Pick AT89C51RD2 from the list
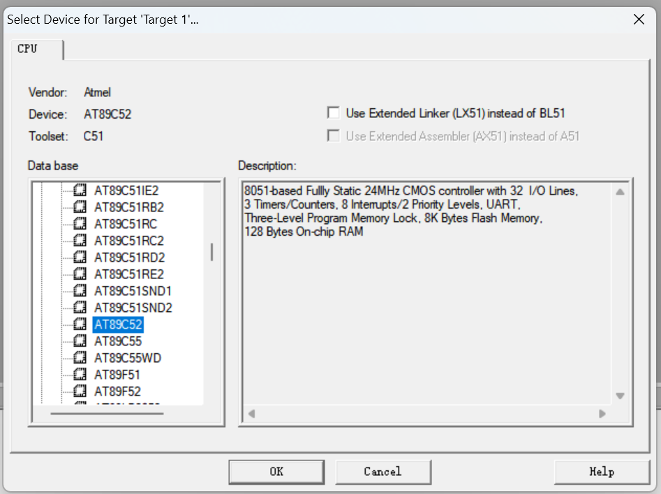661x494 pixels. tap(129, 257)
